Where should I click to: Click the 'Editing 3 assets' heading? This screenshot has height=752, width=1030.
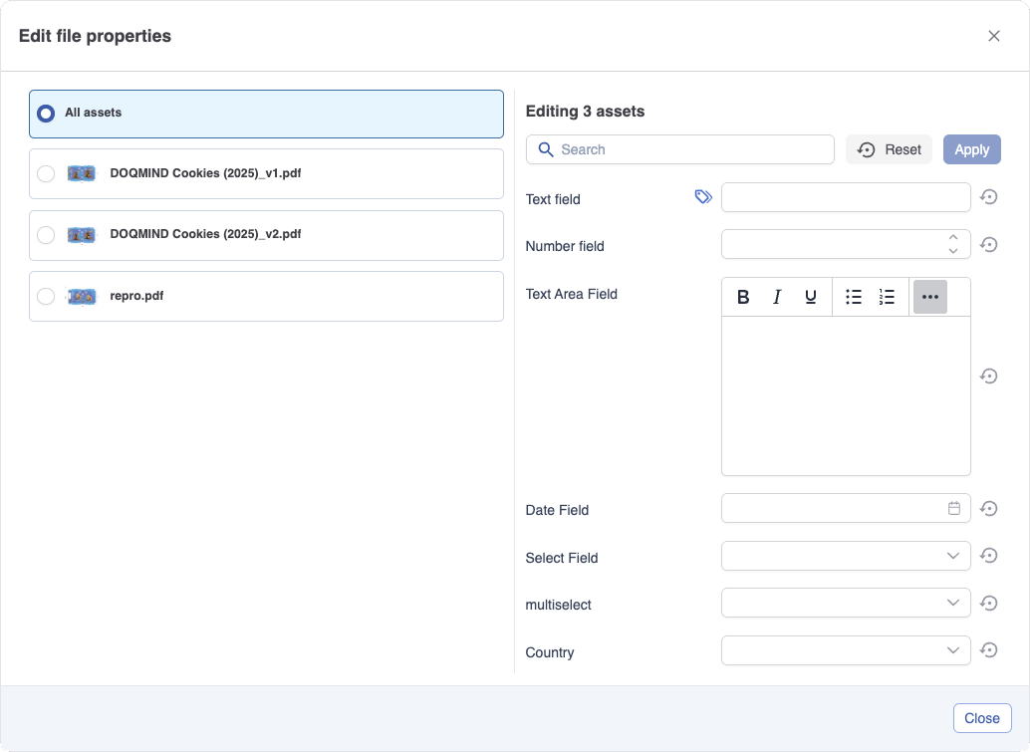coord(585,112)
